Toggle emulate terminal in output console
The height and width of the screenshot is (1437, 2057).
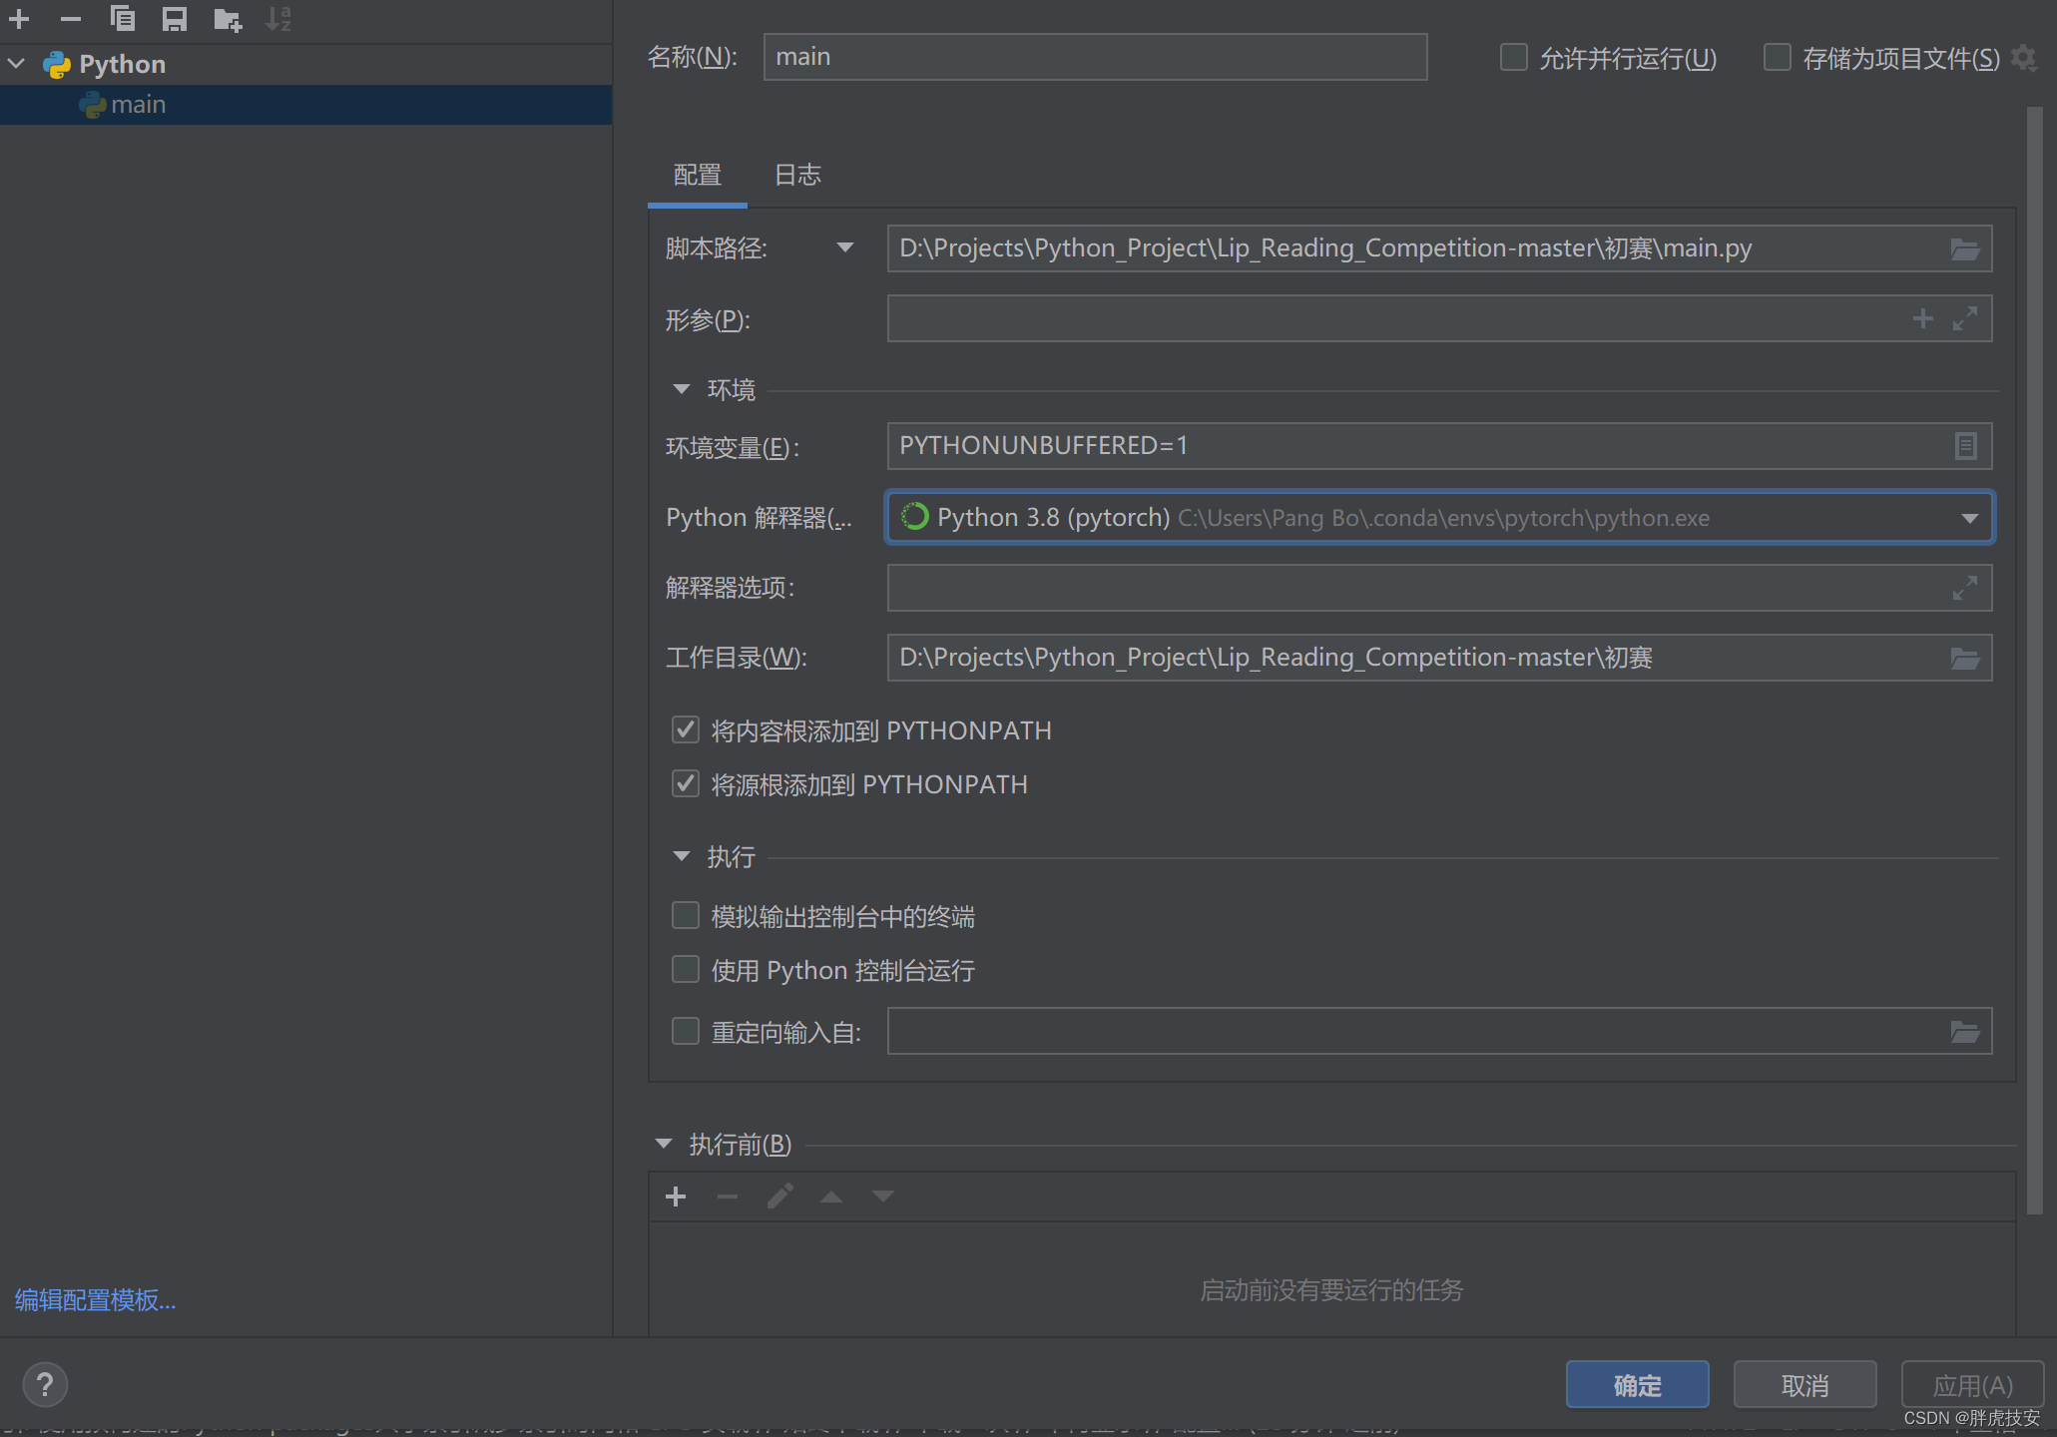coord(686,916)
